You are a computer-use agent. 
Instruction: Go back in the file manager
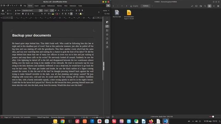point(114,6)
